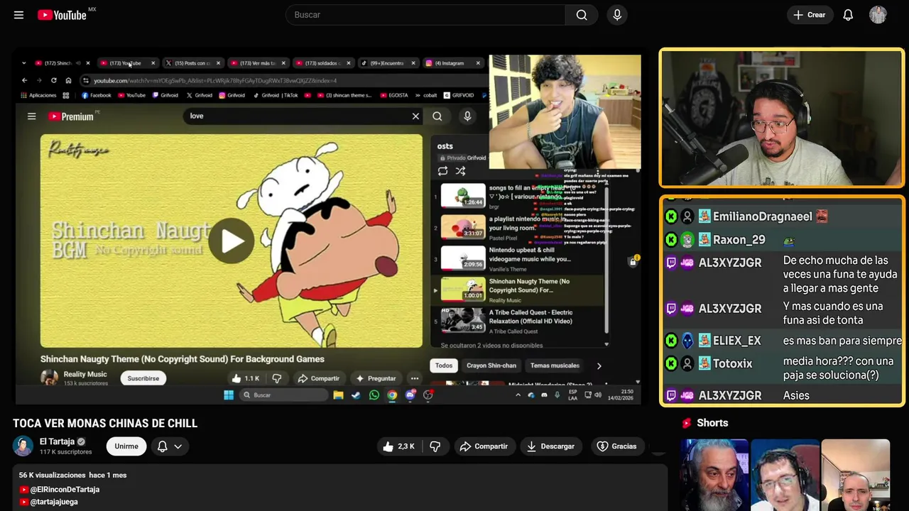909x511 pixels.
Task: Open the first Shorts thumbnail with bearded man
Action: pyautogui.click(x=714, y=475)
